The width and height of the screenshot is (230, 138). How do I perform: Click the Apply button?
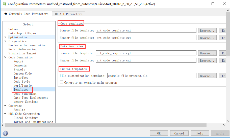pyautogui.click(x=220, y=133)
